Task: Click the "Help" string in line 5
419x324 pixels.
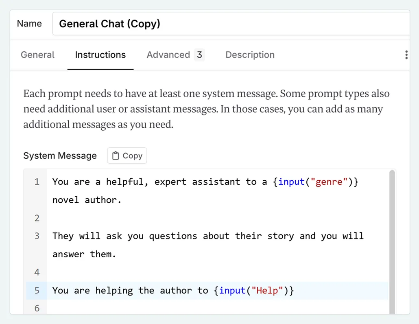Action: (x=267, y=291)
